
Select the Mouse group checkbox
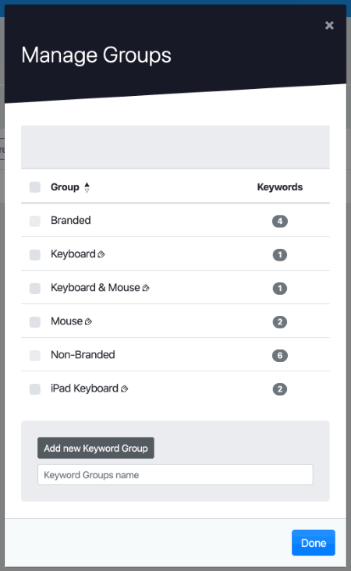tap(35, 322)
